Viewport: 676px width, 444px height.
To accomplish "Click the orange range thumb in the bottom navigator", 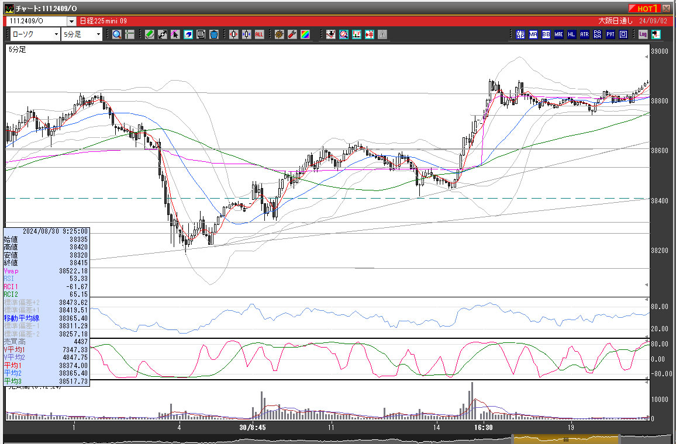I will click(566, 439).
